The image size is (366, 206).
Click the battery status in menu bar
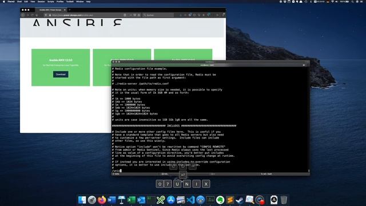(344, 1)
